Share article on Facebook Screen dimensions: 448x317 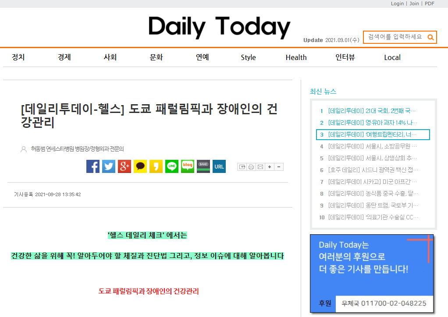93,166
